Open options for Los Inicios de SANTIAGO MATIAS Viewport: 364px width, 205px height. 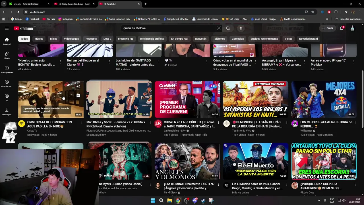tap(158, 62)
